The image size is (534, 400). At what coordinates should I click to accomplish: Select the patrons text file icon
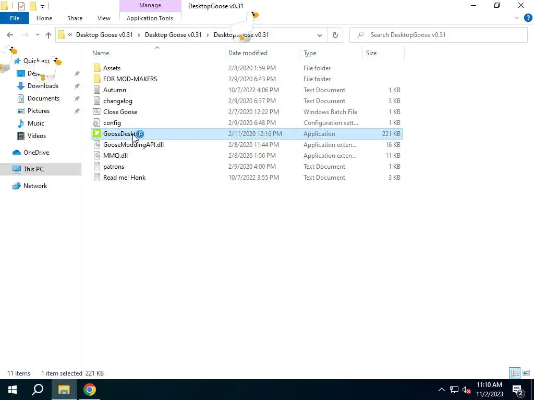97,166
